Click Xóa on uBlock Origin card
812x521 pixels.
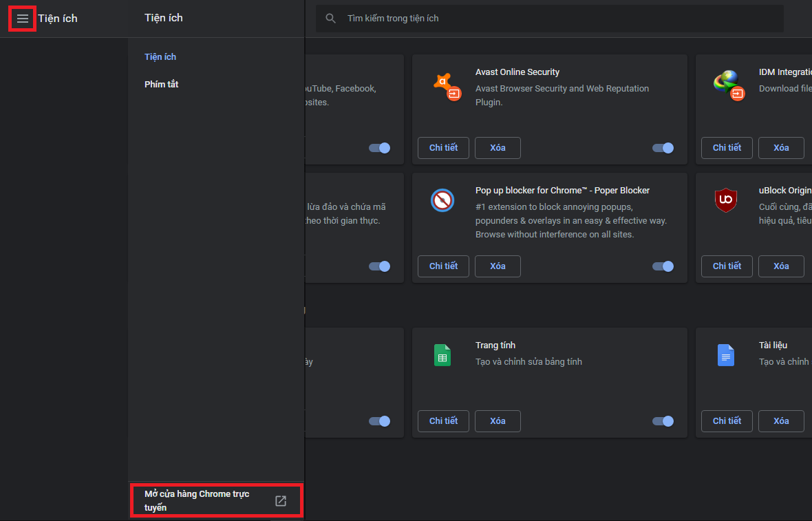click(781, 266)
